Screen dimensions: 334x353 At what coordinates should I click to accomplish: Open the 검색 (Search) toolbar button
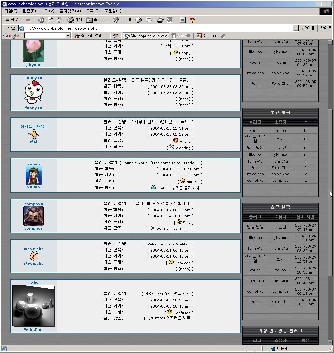pos(75,20)
